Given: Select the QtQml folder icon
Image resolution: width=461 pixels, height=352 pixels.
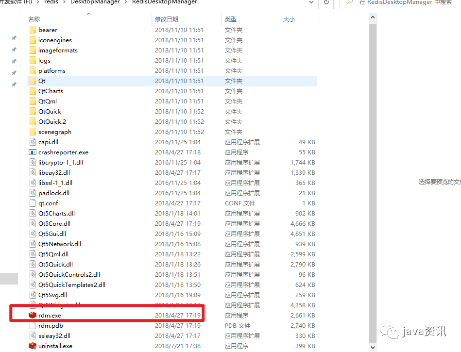Looking at the screenshot, I should [x=33, y=101].
